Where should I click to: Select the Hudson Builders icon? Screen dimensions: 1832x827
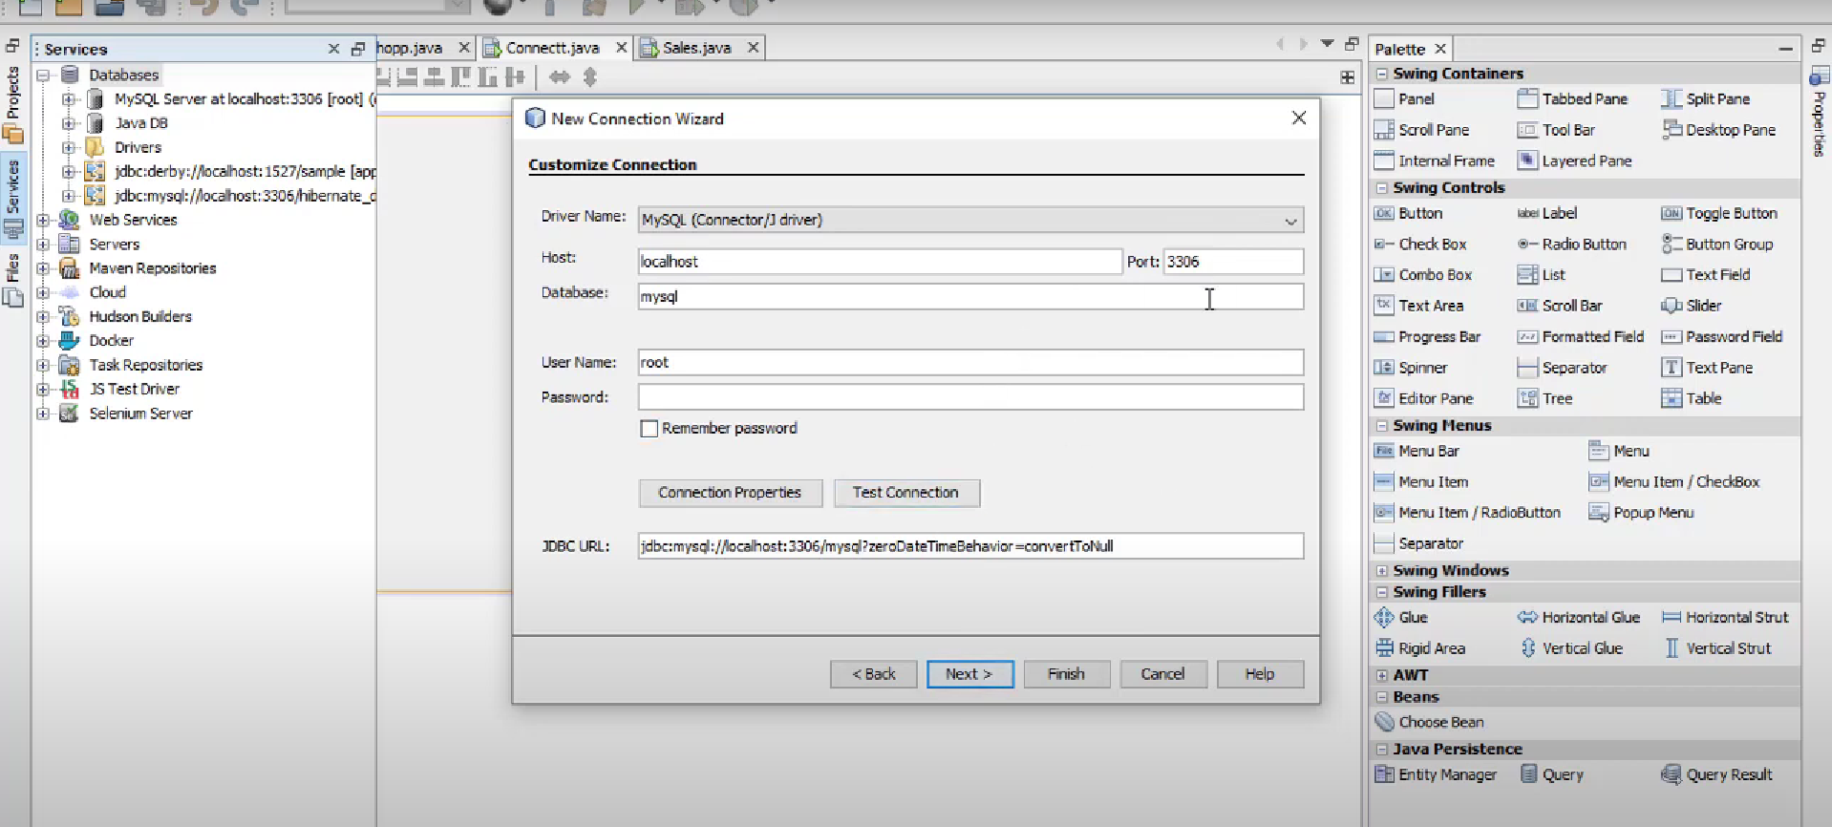coord(69,317)
